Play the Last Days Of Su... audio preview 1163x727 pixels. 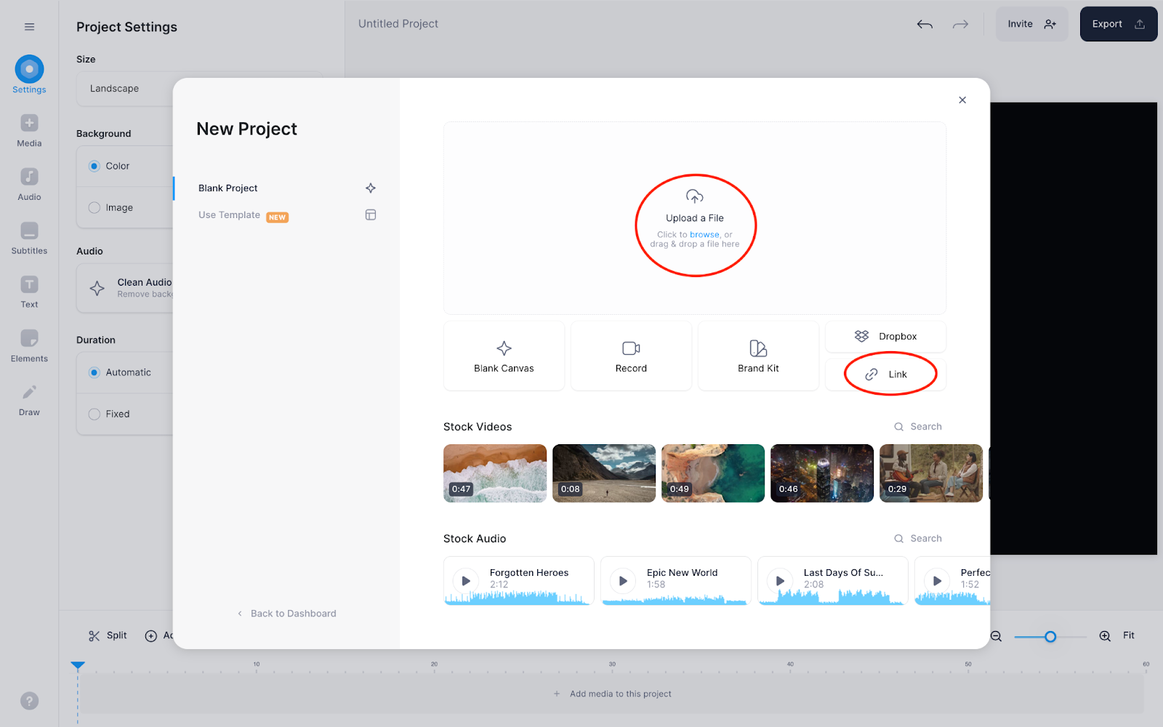[x=780, y=581]
